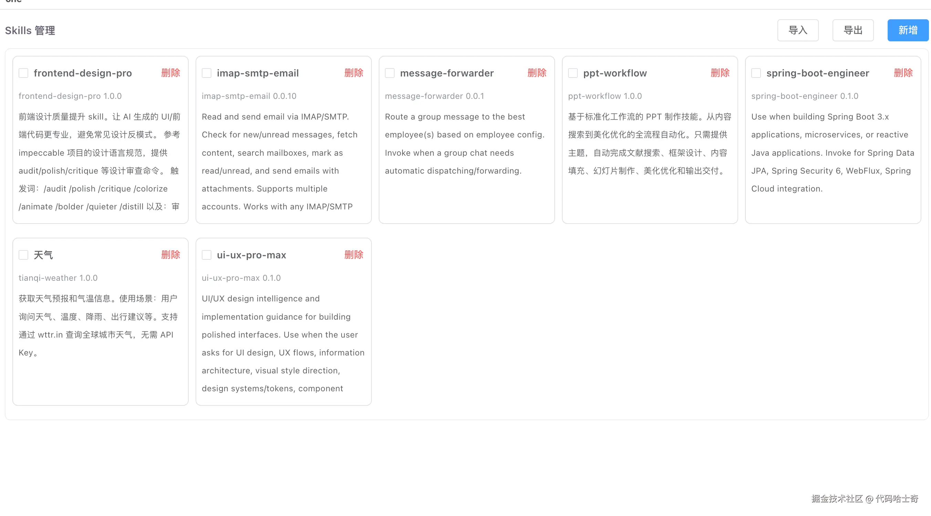Remove the ui-ux-pro-max skill

pos(354,255)
